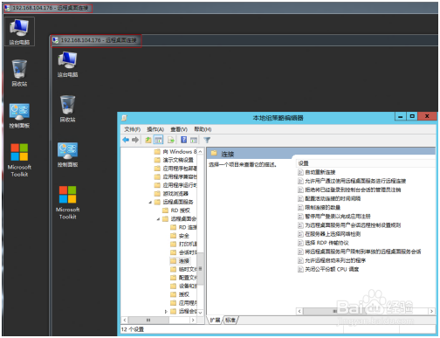The image size is (440, 338).
Task: Toggle the show/hide console tree icon
Action: [x=158, y=140]
